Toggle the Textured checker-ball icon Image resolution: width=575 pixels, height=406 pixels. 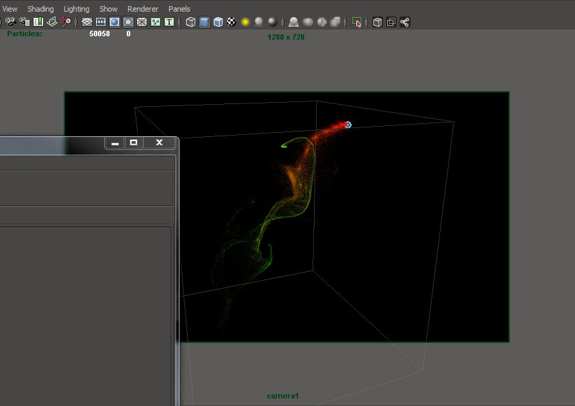232,22
